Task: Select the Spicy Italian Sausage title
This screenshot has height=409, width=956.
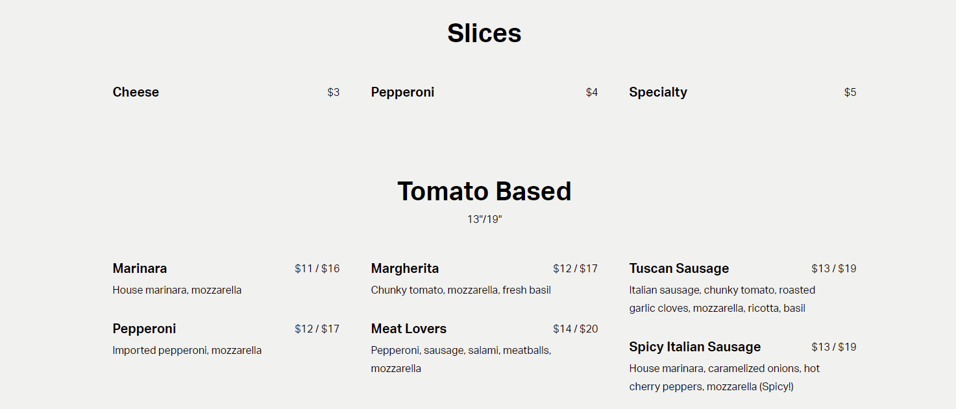Action: (x=694, y=347)
